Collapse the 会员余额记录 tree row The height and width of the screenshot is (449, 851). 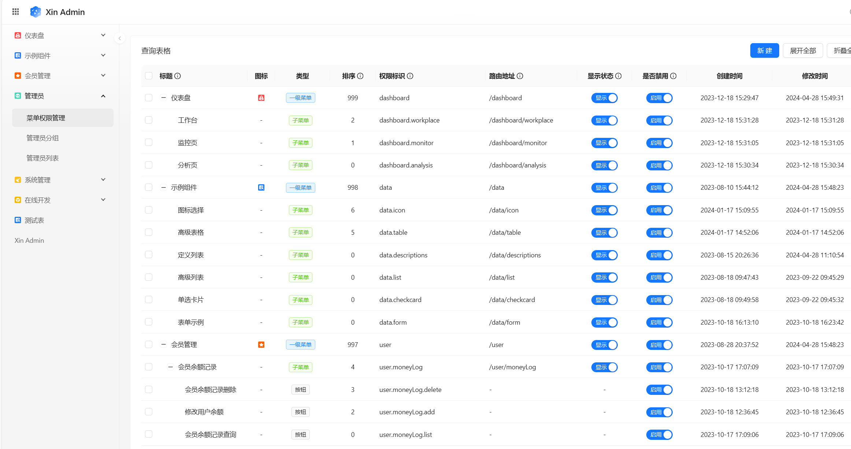pos(170,367)
